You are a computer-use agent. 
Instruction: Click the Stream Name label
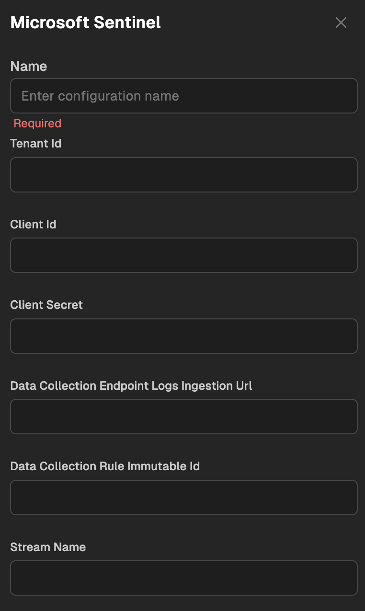point(48,547)
